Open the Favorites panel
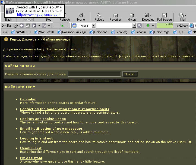The width and height of the screenshot is (196, 165). click(x=115, y=17)
